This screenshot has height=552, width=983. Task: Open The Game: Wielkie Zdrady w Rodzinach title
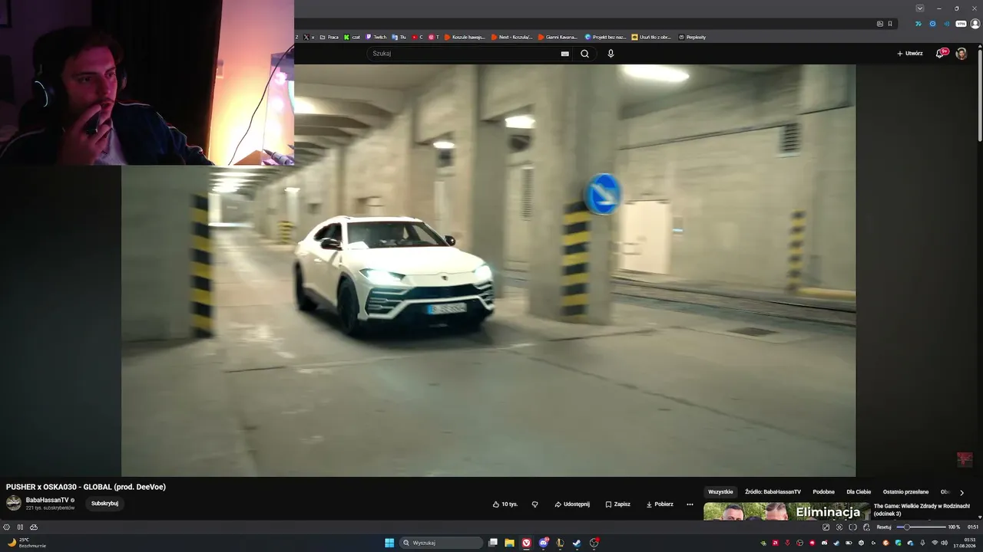coord(922,510)
